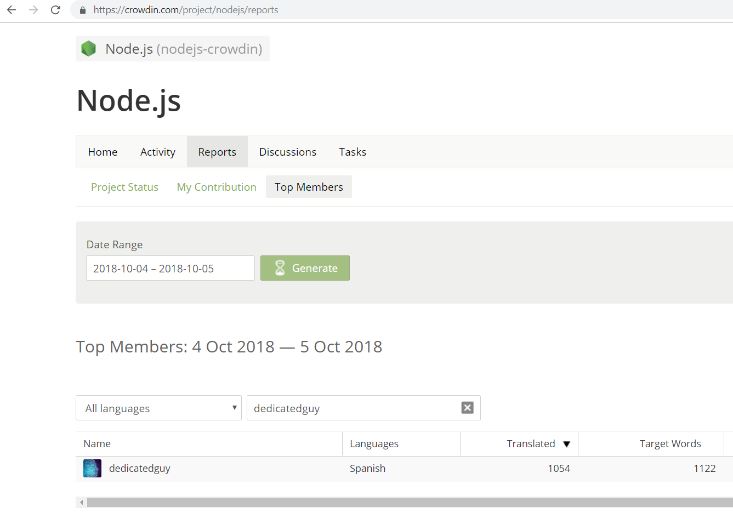Click the green Node.js hexagon logo
Viewport: 733px width, 530px height.
pos(89,49)
